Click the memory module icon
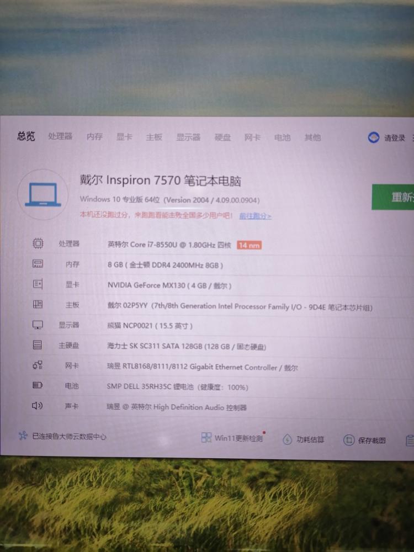 pos(38,264)
